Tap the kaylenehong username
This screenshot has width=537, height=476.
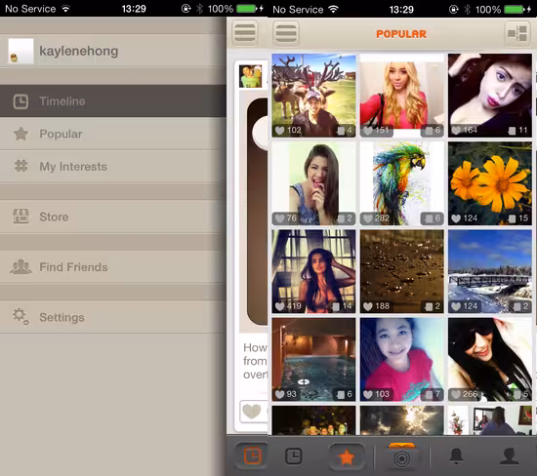click(x=79, y=51)
